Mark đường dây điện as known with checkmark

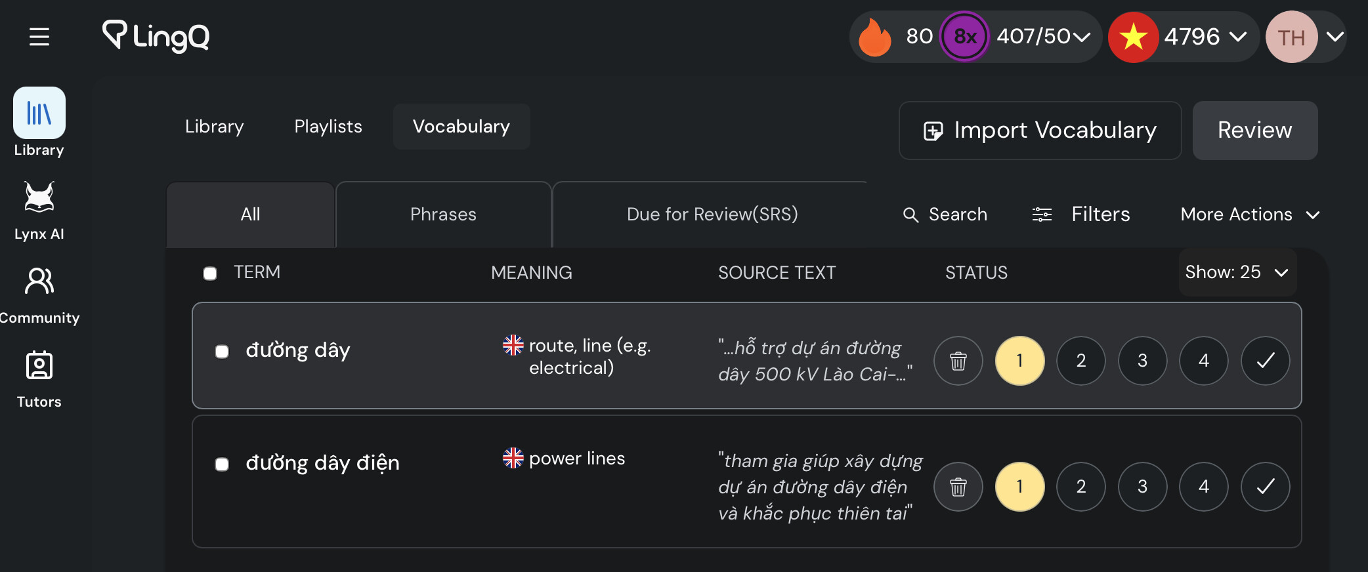click(x=1266, y=487)
